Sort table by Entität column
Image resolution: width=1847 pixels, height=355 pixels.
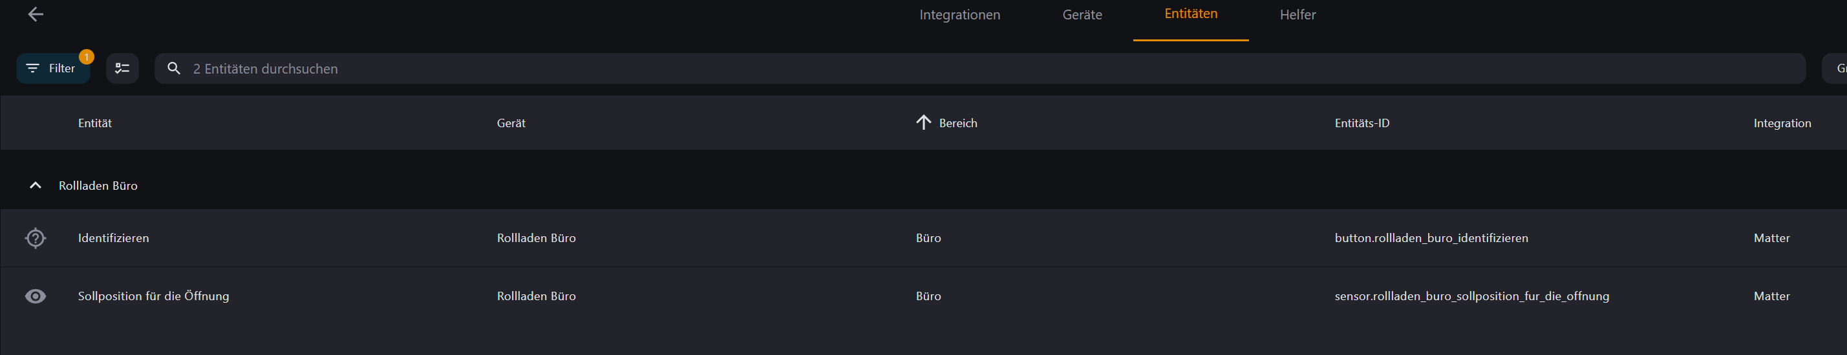point(94,123)
